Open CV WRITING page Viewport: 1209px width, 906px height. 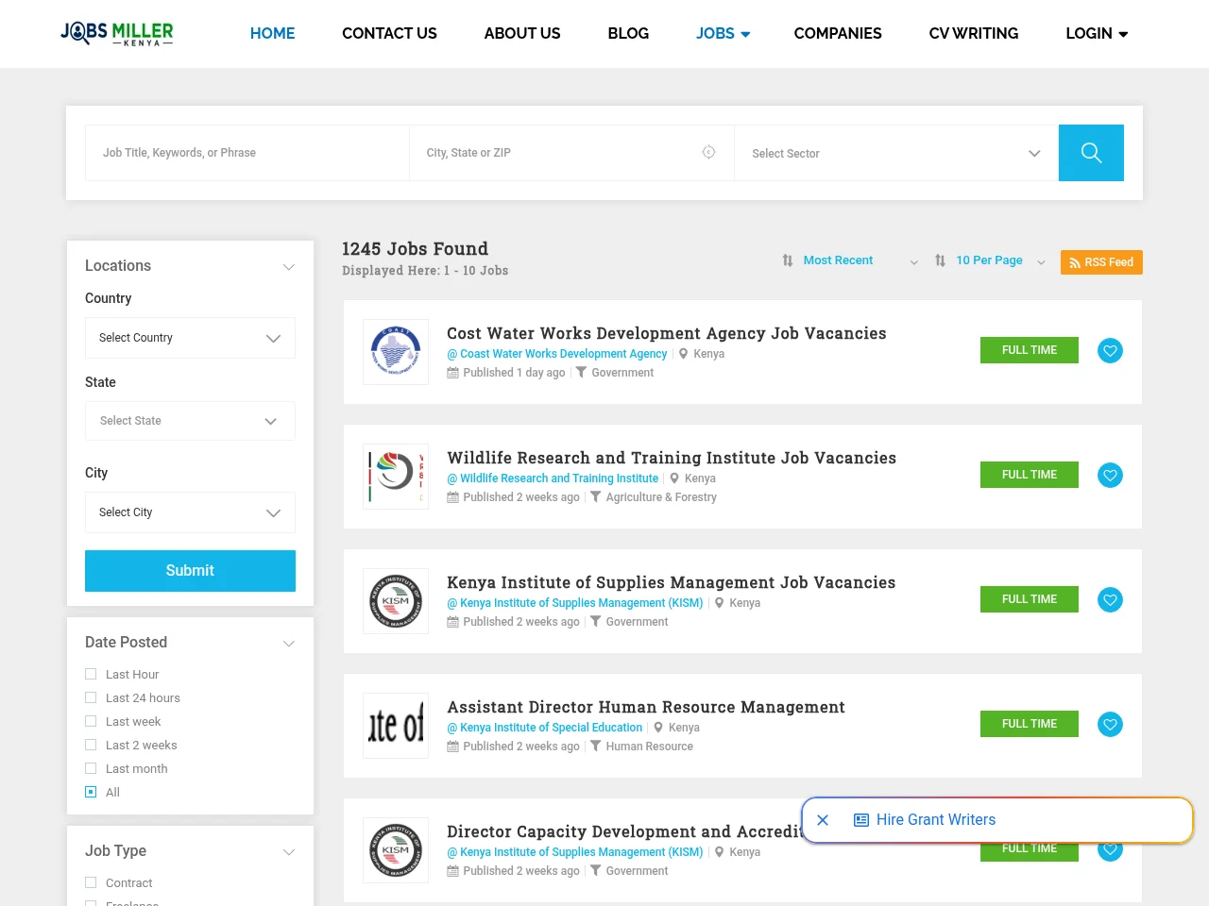[x=974, y=33]
